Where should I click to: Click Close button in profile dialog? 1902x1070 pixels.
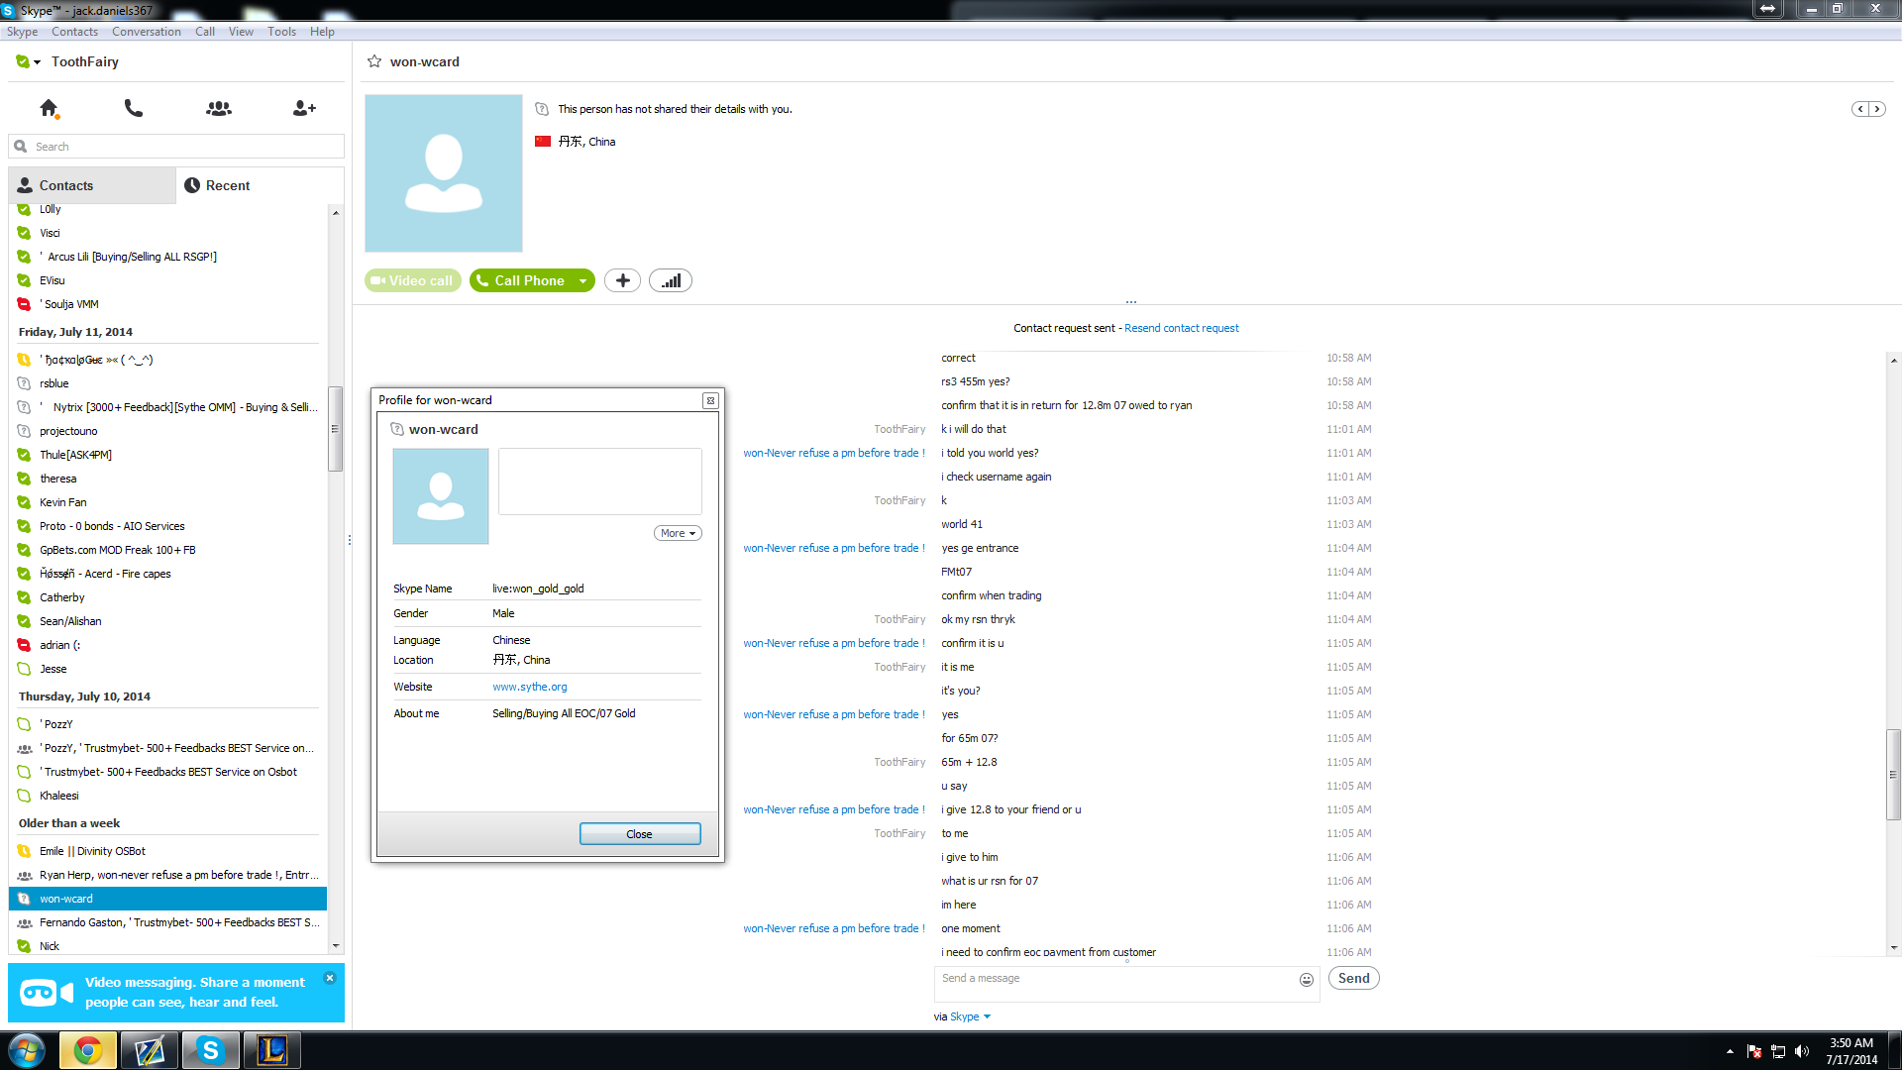(640, 834)
